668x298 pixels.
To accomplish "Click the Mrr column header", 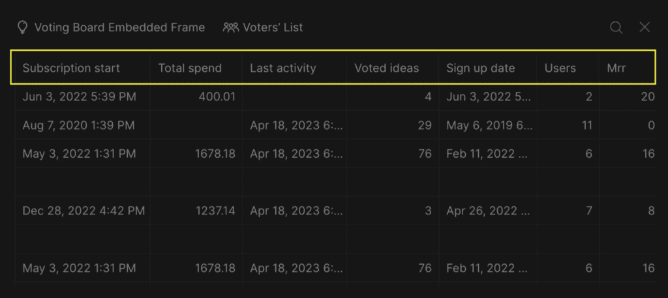I will coord(616,68).
